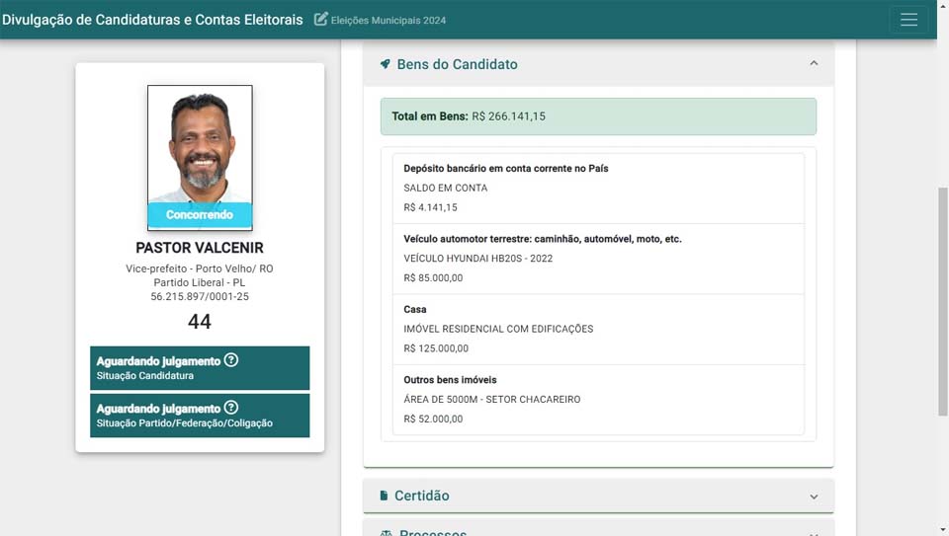Select Eleições Municipais 2024 label
949x536 pixels.
click(388, 21)
